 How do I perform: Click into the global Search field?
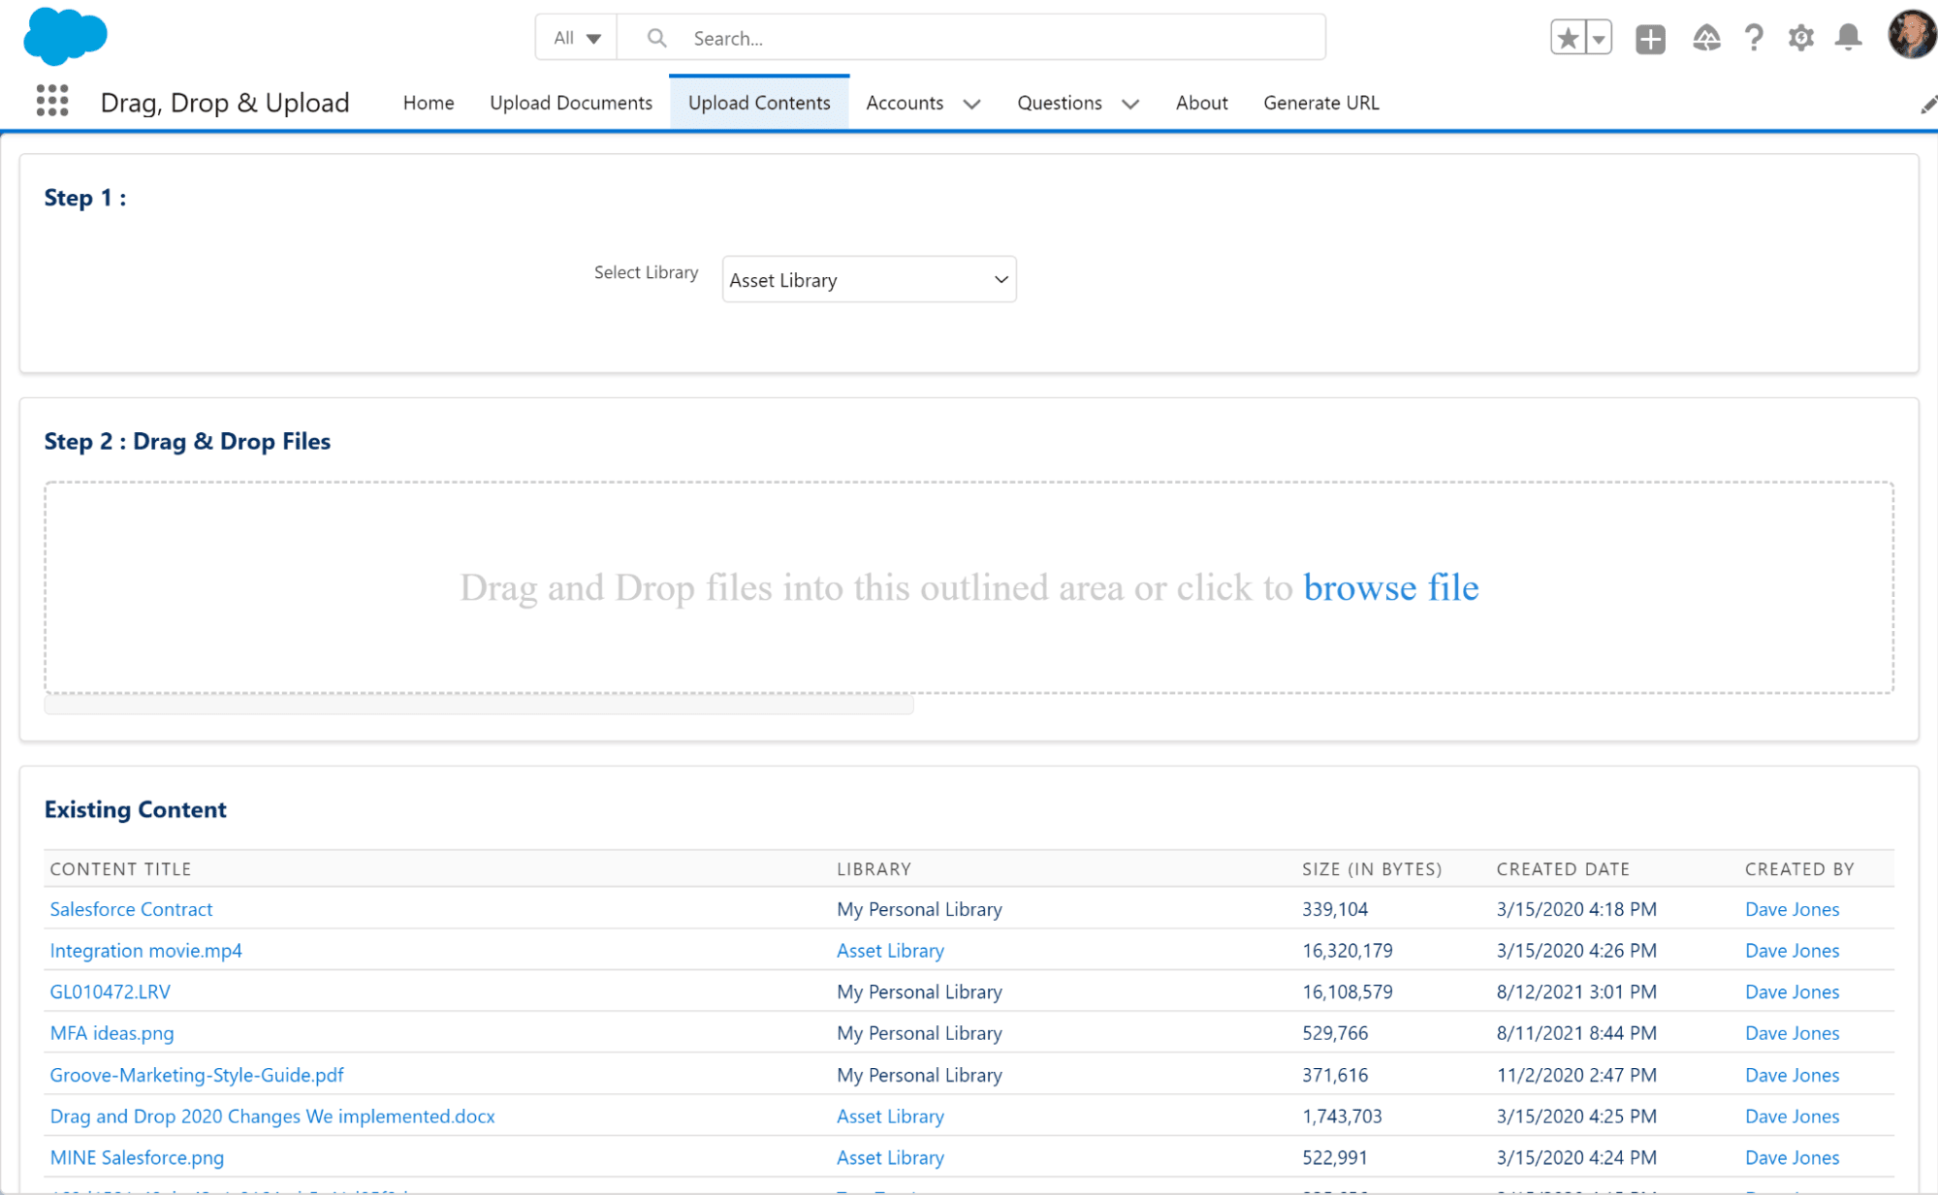coord(971,38)
